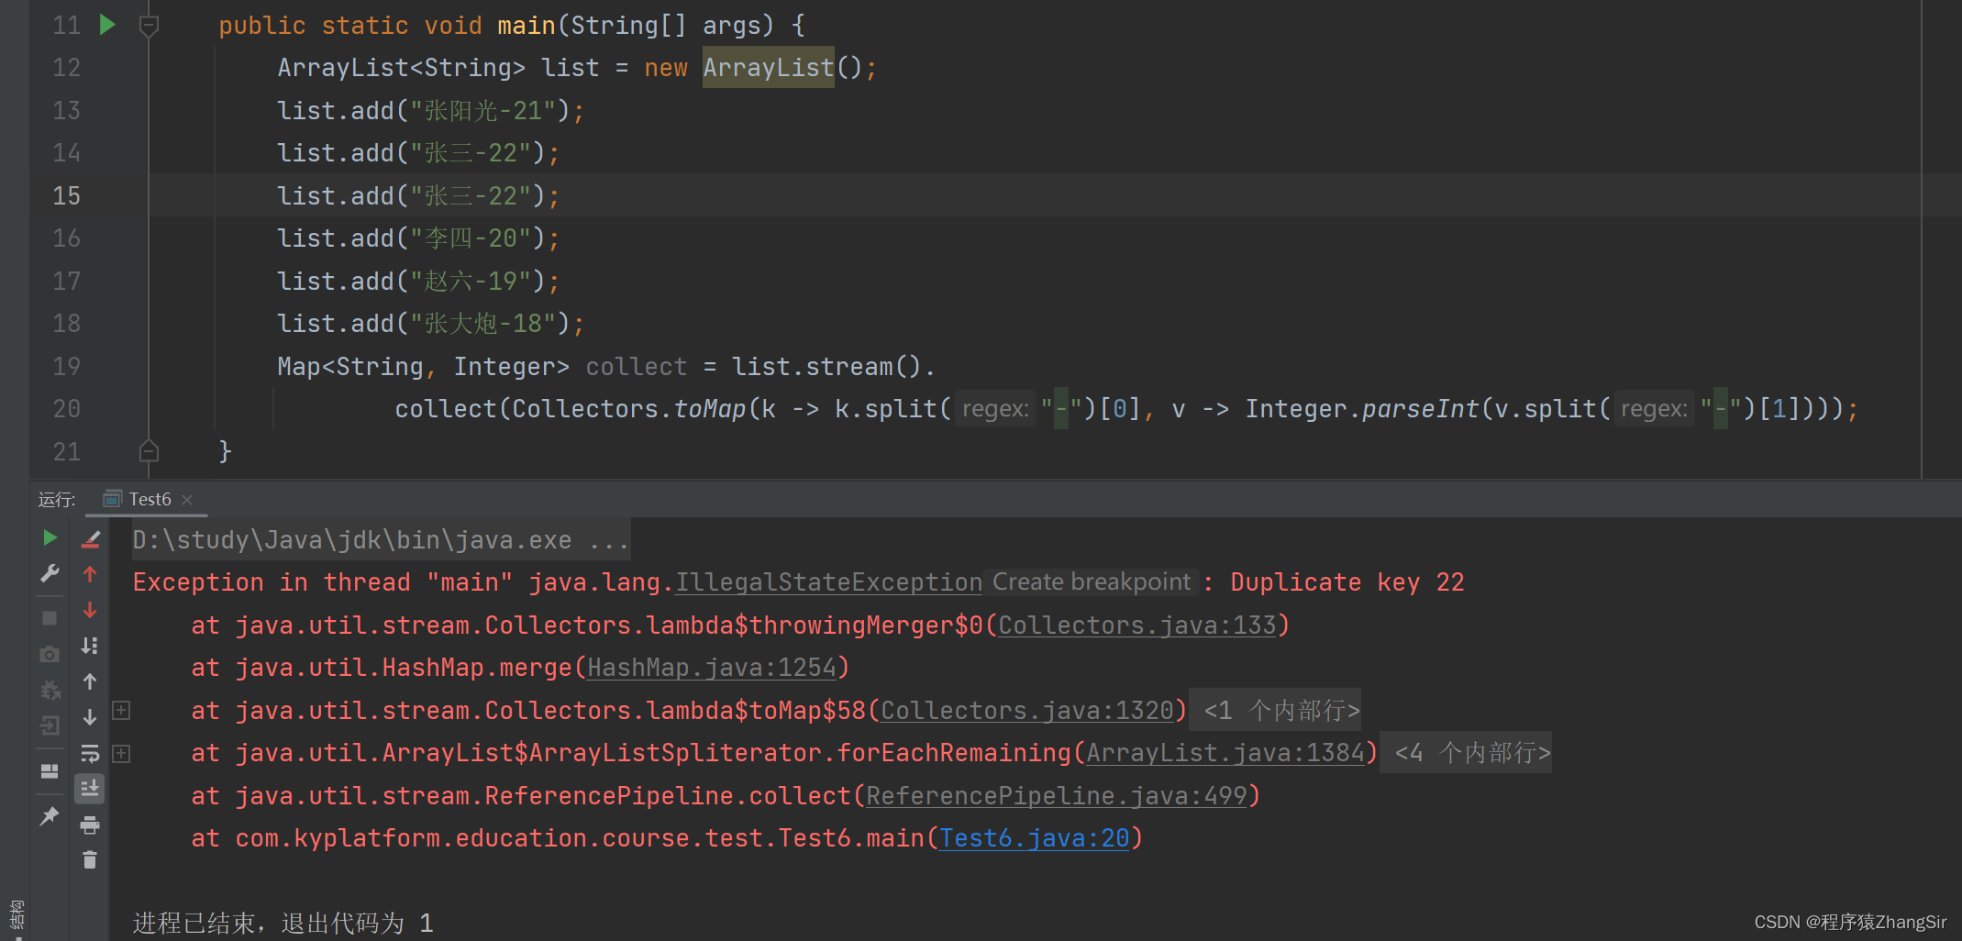Image resolution: width=1962 pixels, height=941 pixels.
Task: Click parseInt on line 20
Action: pos(1421,408)
